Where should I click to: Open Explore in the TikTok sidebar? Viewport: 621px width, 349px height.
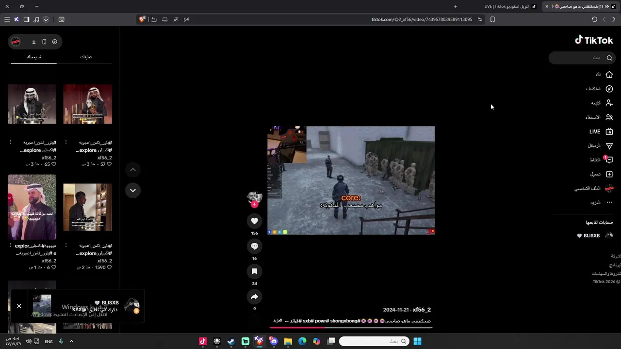point(600,89)
